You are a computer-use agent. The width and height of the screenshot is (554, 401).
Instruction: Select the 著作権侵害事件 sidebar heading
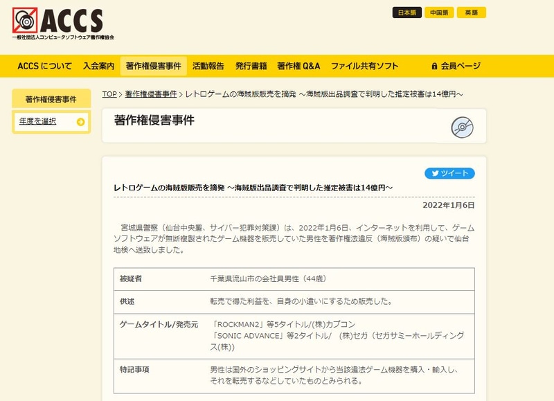click(x=51, y=99)
